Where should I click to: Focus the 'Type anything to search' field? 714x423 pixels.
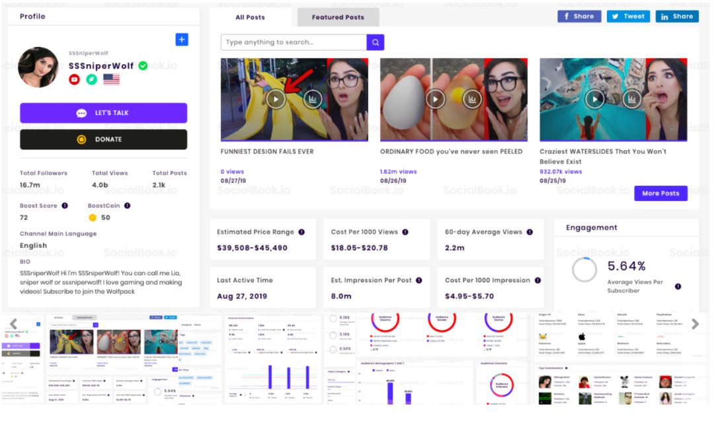coord(294,42)
